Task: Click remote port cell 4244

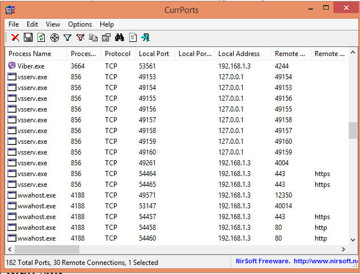Action: [282, 66]
